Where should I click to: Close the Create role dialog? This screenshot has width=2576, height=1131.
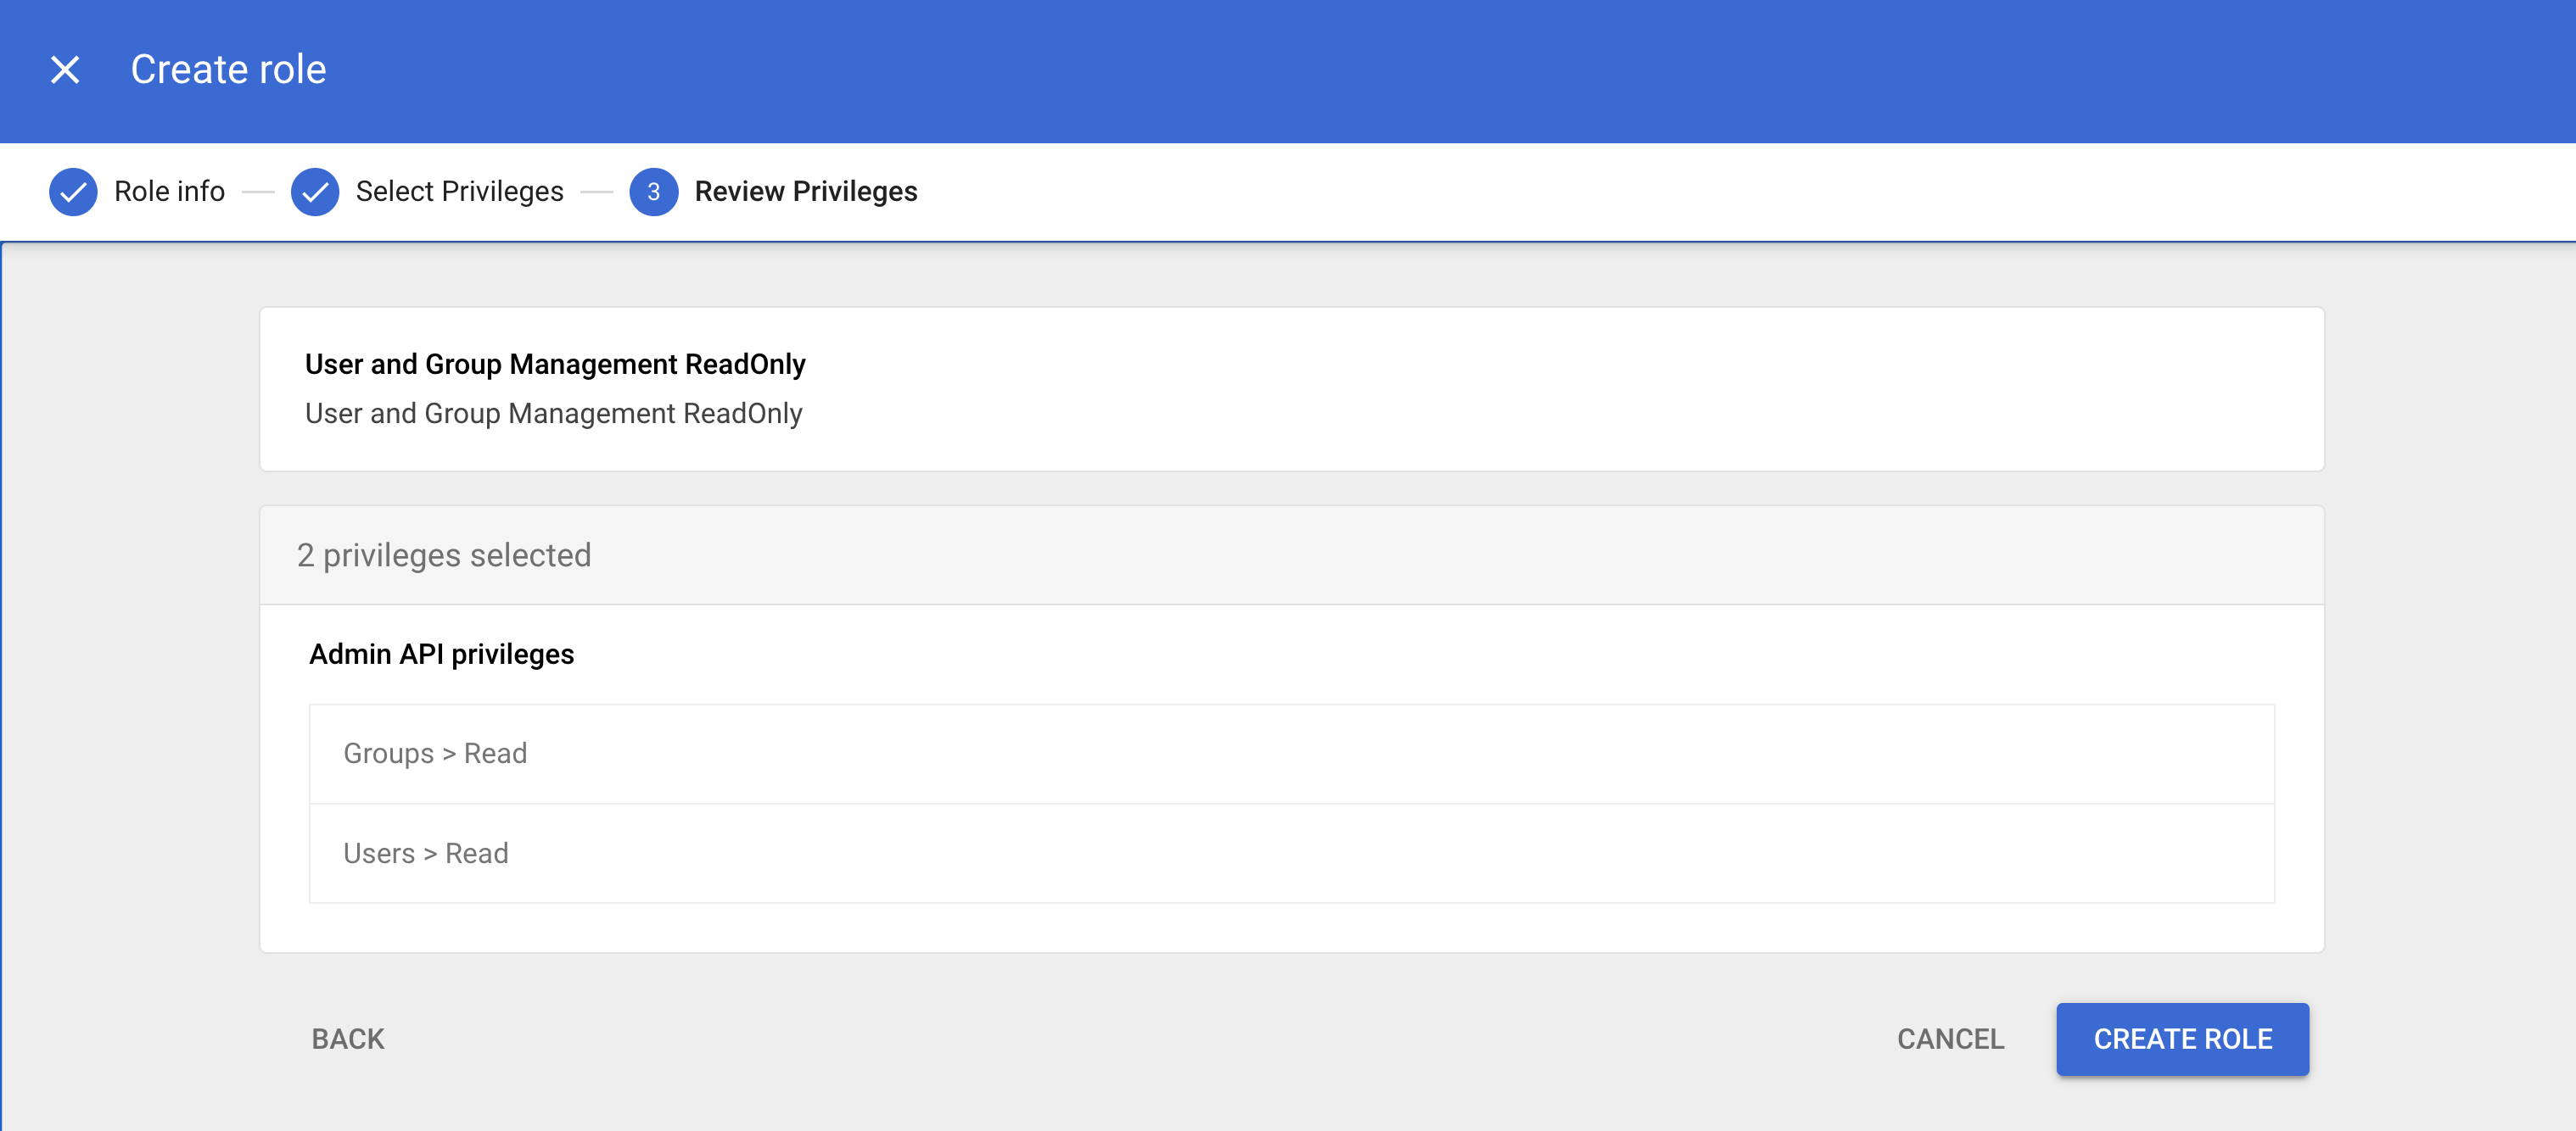(65, 70)
